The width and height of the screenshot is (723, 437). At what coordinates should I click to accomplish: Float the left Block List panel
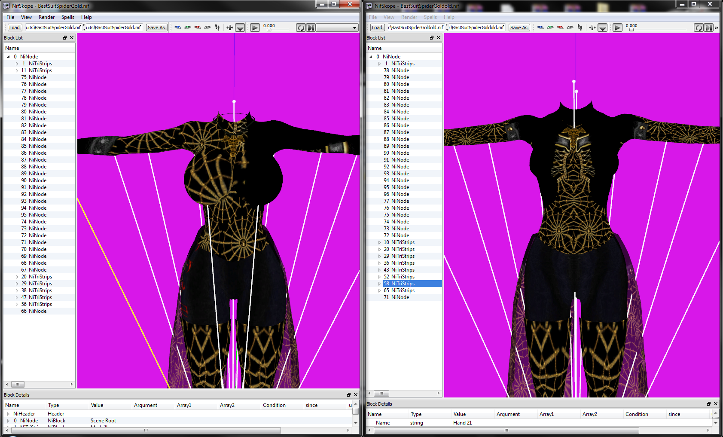tap(65, 38)
